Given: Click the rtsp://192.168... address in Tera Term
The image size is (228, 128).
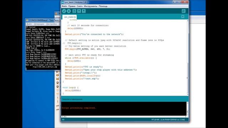Looking at the screenshot, I should 45,67.
